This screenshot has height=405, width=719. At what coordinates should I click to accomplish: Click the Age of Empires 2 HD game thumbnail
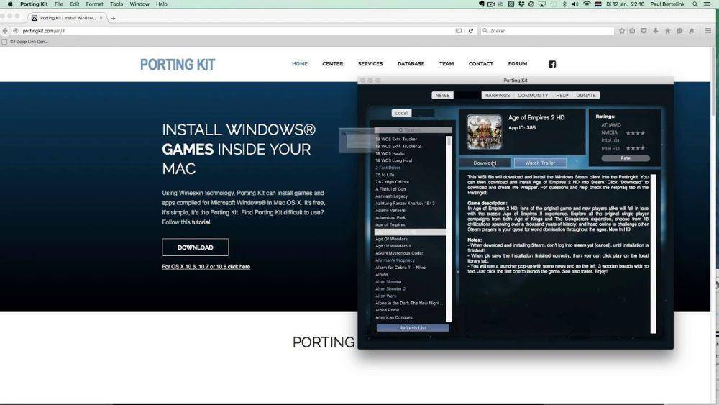[x=484, y=132]
